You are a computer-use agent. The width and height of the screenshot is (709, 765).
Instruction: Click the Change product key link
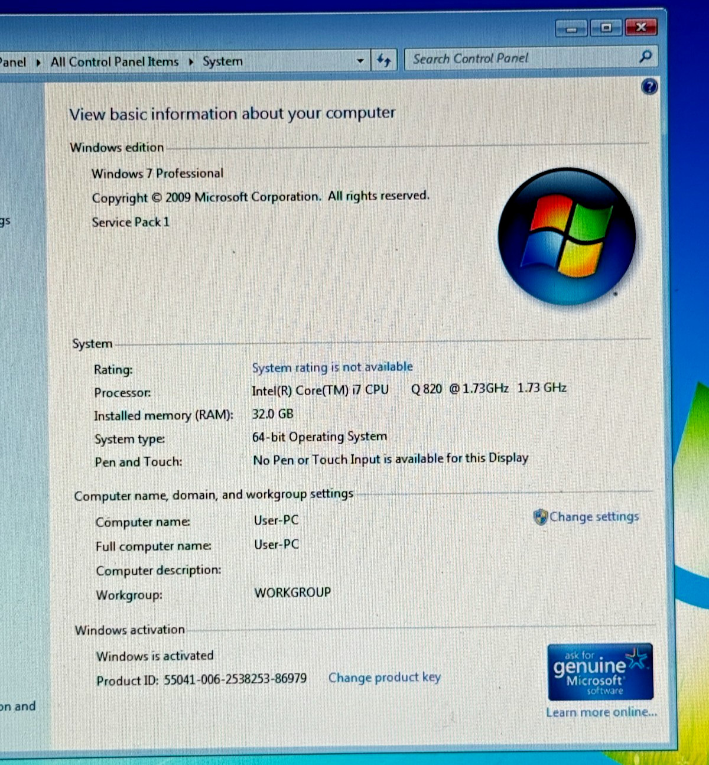click(x=385, y=678)
